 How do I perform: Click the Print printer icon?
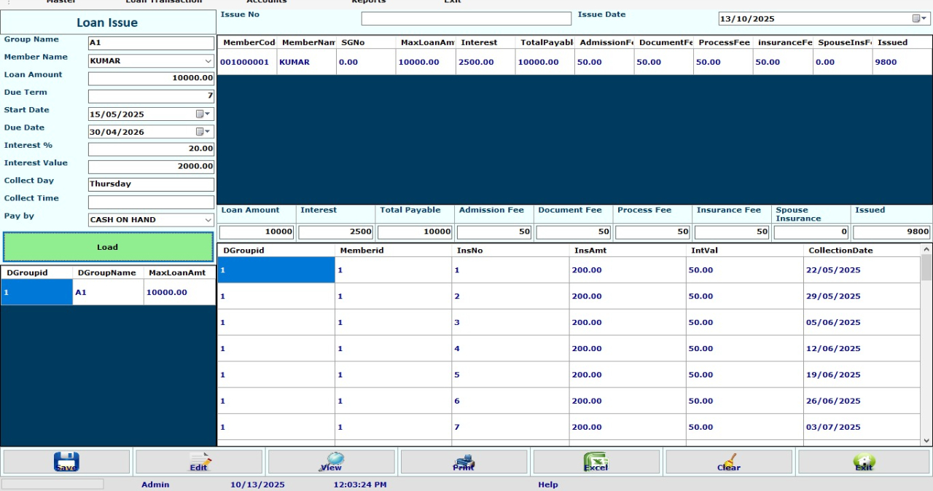(x=464, y=462)
